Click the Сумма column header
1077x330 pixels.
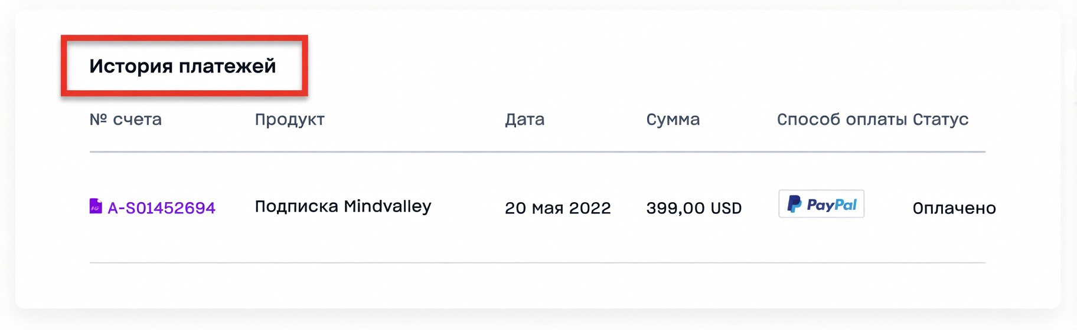tap(673, 120)
